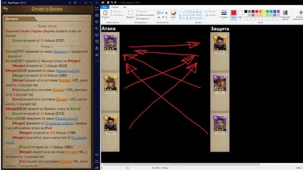Pick the black color swatch in Paint
Screen dimensions: 303x170
(246, 11)
